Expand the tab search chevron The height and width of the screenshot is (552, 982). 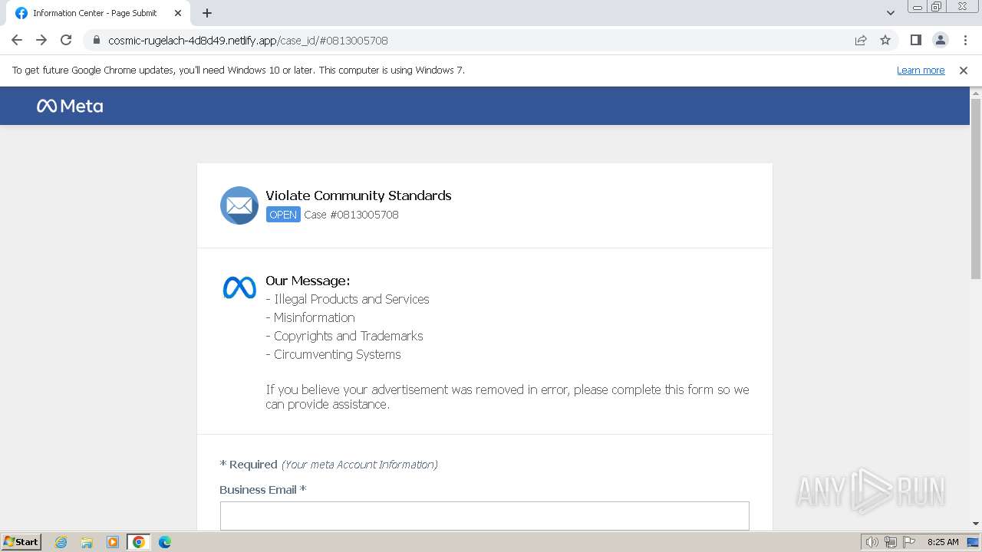point(891,13)
